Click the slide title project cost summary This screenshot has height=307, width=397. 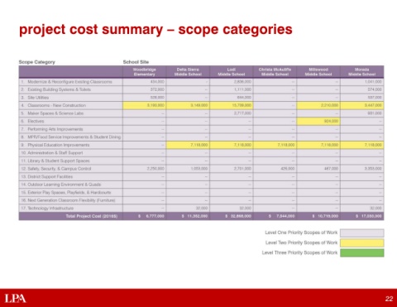pos(155,30)
